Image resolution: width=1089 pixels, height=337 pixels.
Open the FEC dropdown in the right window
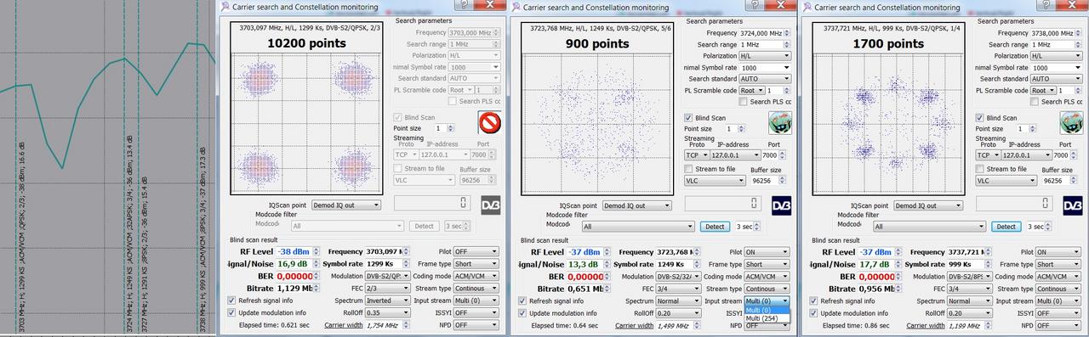969,289
